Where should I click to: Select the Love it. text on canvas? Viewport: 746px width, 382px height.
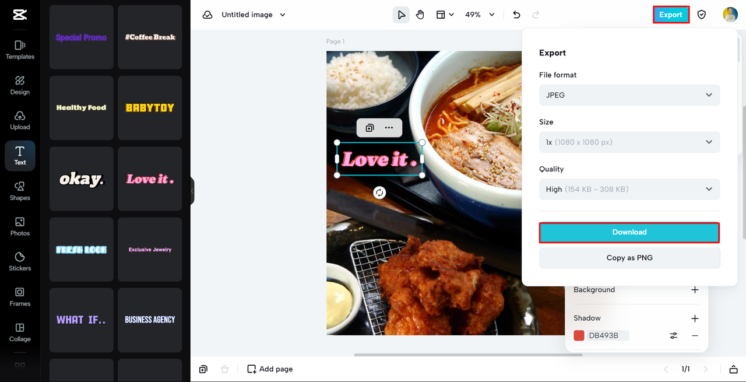[379, 159]
